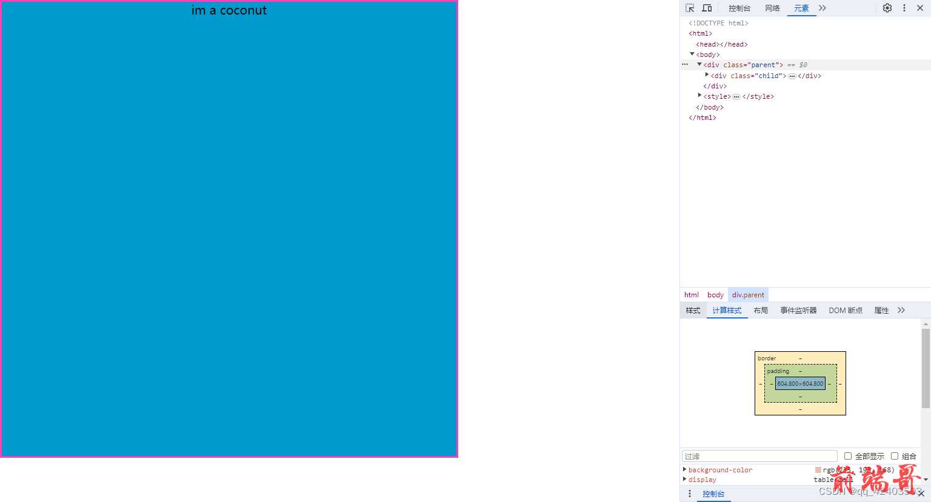Select the closing </body> tag line
The image size is (931, 502).
(710, 107)
